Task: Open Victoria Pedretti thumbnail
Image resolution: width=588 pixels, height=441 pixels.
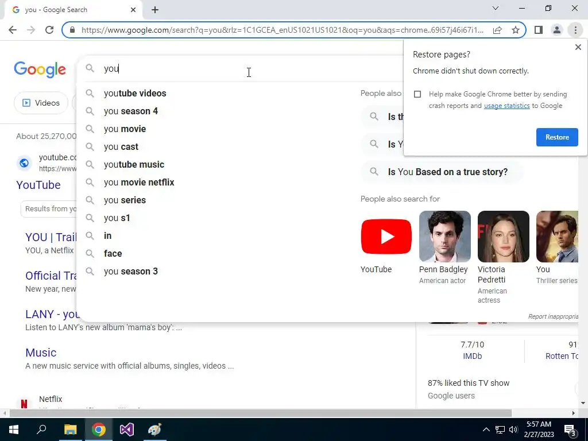Action: pos(503,237)
